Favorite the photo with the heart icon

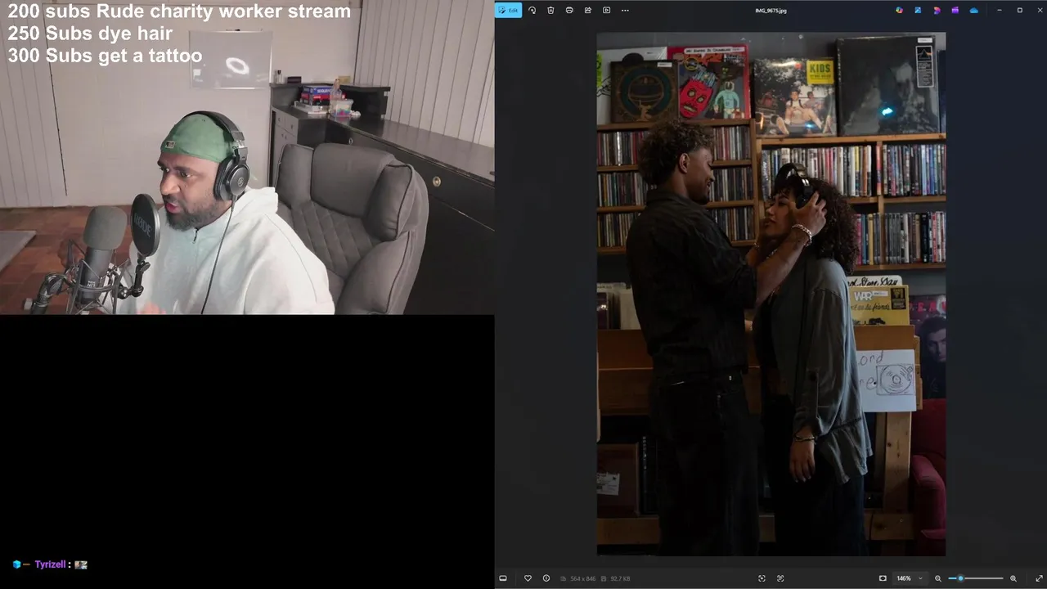click(x=528, y=578)
